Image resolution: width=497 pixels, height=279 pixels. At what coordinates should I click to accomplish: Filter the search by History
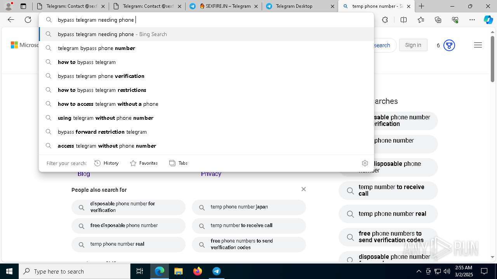106,163
